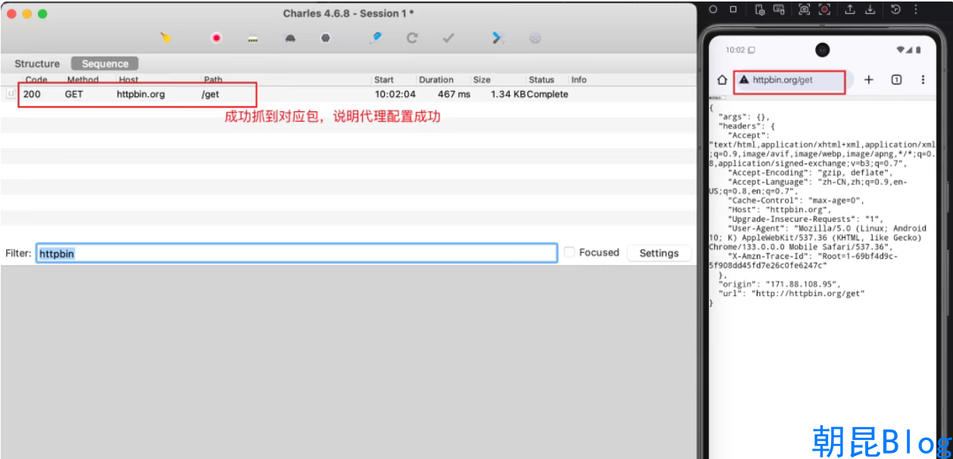The image size is (953, 459).
Task: Sort by the Start column header
Action: pyautogui.click(x=384, y=80)
